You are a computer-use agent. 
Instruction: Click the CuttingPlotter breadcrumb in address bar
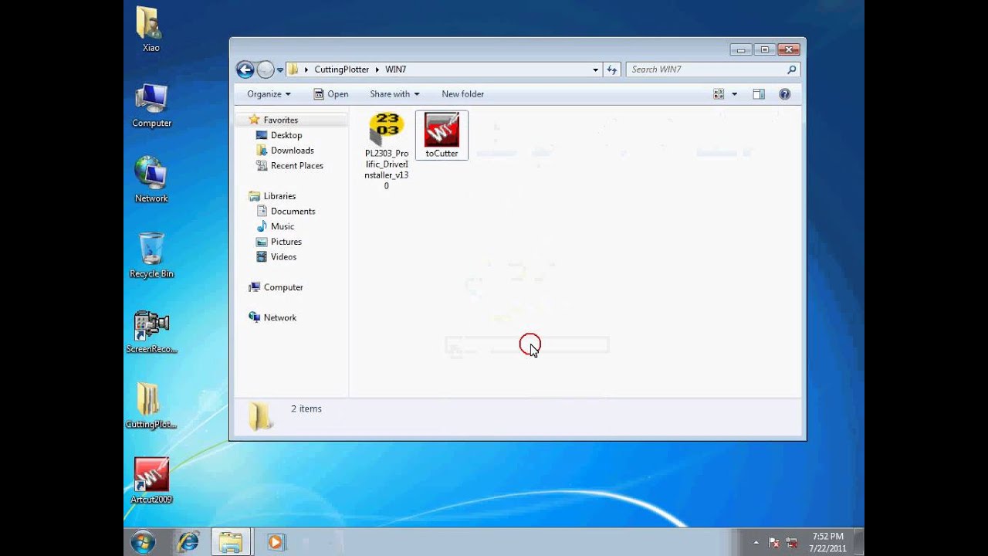pyautogui.click(x=342, y=69)
